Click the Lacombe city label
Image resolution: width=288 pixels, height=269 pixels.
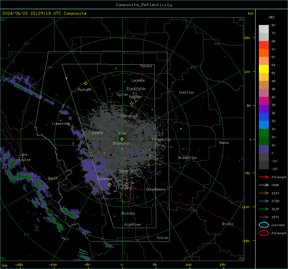click(x=138, y=80)
